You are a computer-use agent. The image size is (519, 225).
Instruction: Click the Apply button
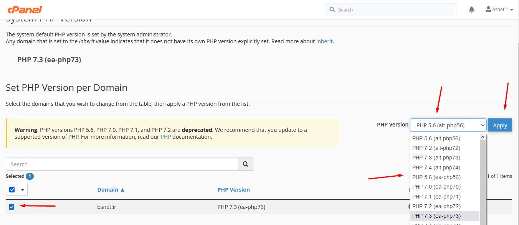(x=500, y=125)
